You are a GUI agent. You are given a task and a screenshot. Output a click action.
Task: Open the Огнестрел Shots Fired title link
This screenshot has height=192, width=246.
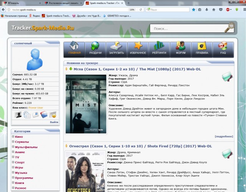(141, 146)
